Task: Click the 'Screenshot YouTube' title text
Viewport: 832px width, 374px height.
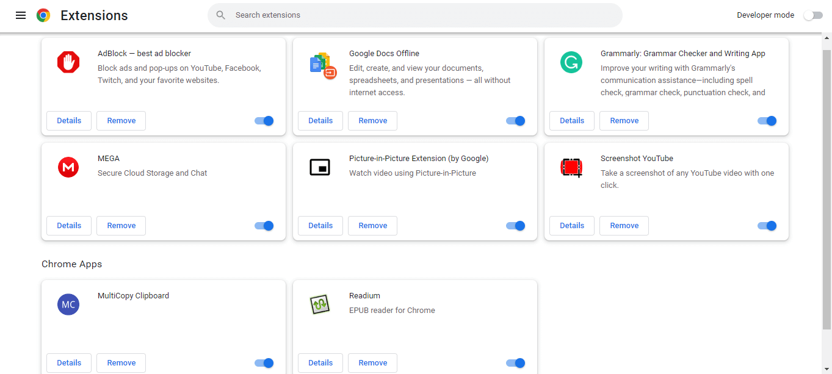Action: pos(637,159)
